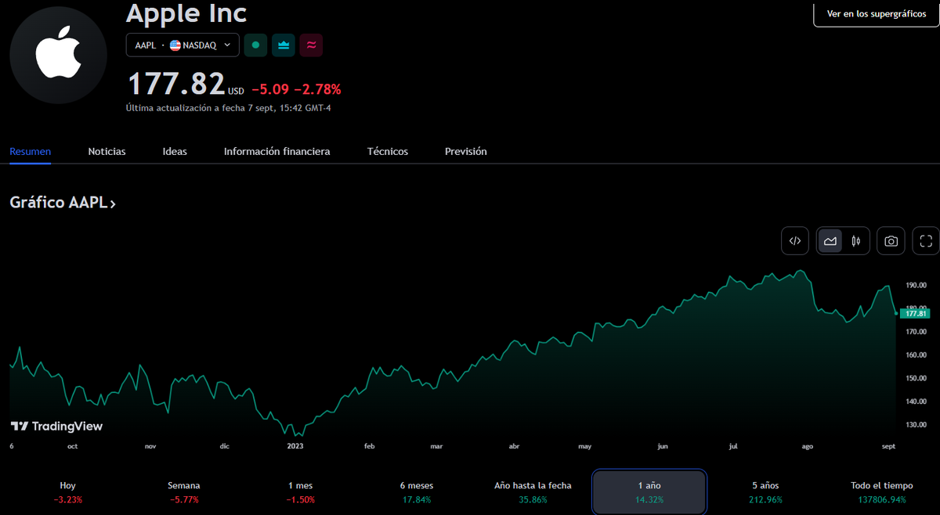Click the line's end-point marker at the chart's right edge
940x515 pixels.
[895, 313]
